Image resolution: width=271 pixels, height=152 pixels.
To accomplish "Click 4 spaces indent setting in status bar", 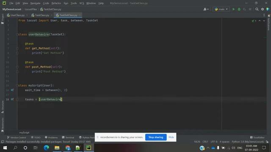I will [x=224, y=142].
